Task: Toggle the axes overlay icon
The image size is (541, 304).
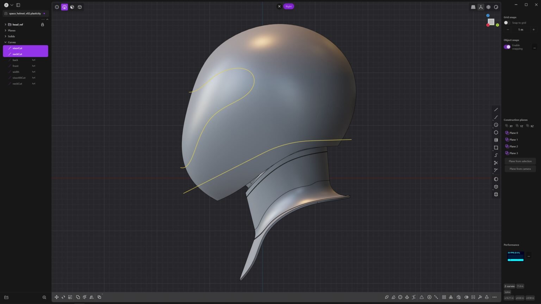Action: tap(481, 7)
